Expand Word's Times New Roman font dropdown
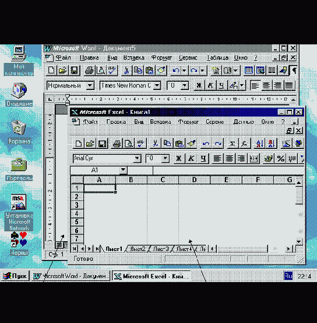Screen dimensions: 317x323 (x=157, y=85)
